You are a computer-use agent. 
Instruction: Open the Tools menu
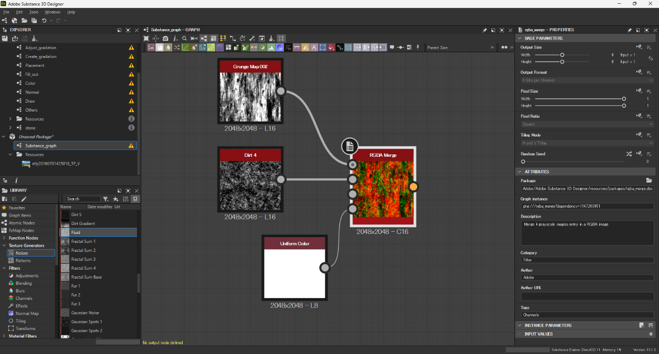pos(33,12)
